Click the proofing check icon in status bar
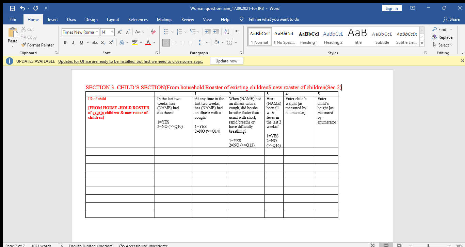The width and height of the screenshot is (465, 247). [60, 246]
